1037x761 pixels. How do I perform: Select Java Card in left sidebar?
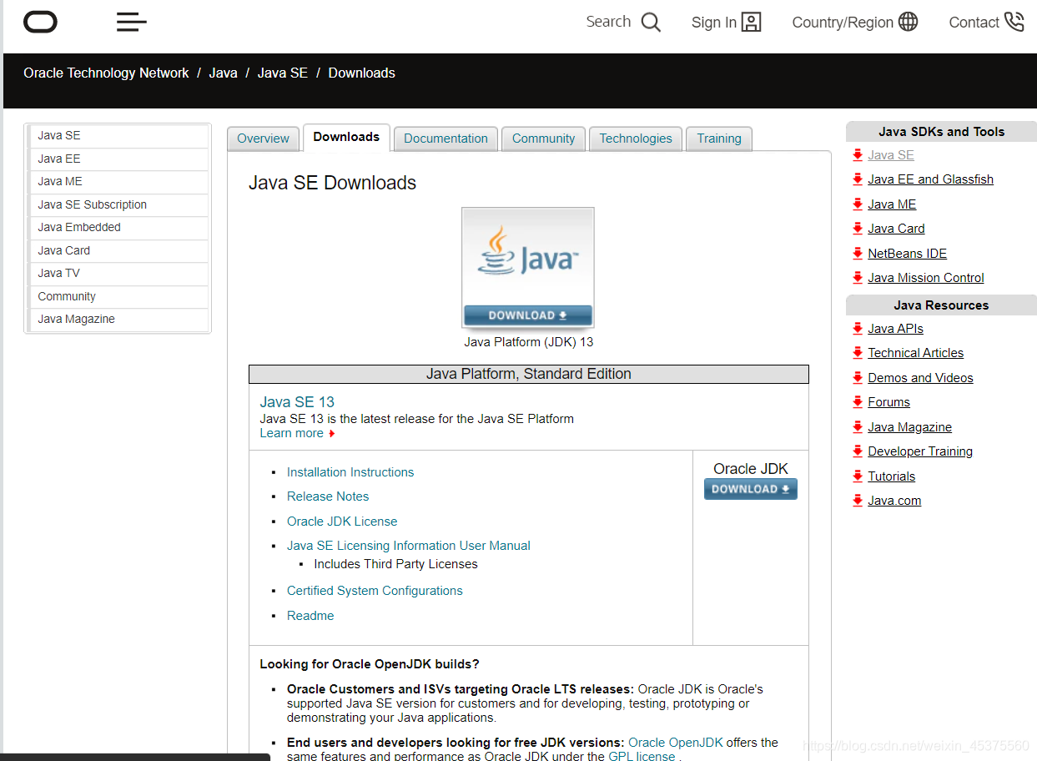pos(118,251)
